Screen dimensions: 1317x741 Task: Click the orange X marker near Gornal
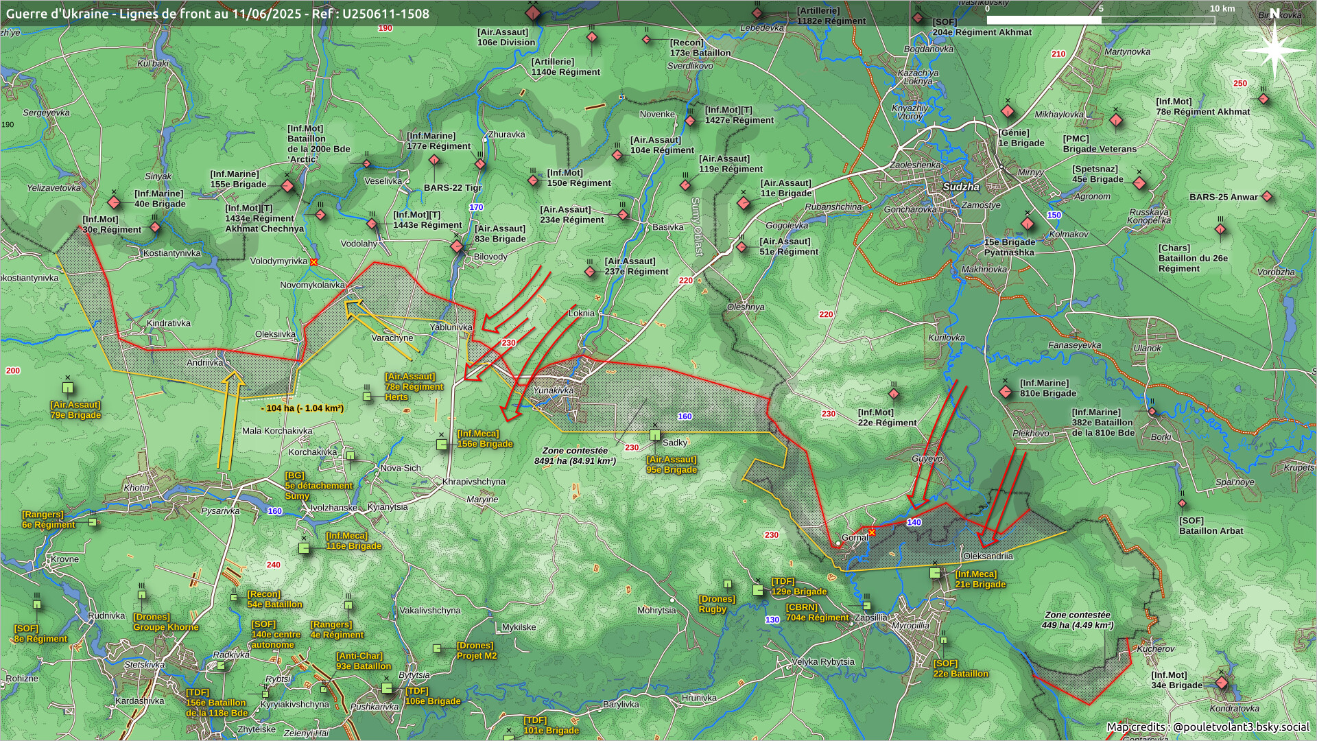pos(872,532)
